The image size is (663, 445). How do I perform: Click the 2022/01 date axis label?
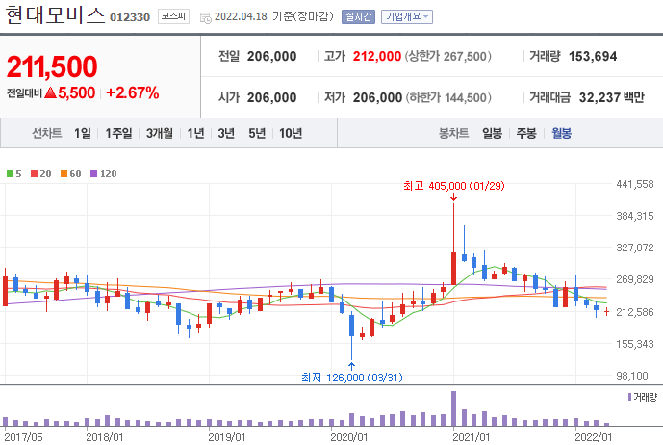593,437
